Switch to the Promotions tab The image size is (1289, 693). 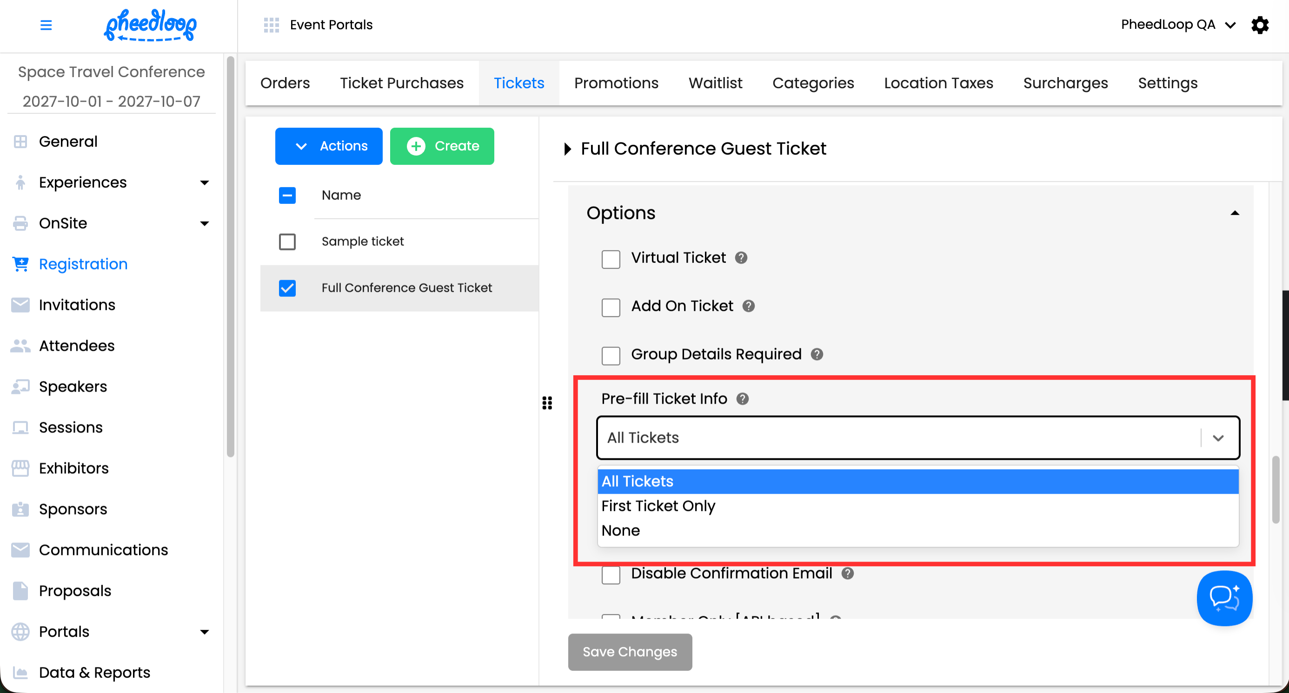[616, 83]
